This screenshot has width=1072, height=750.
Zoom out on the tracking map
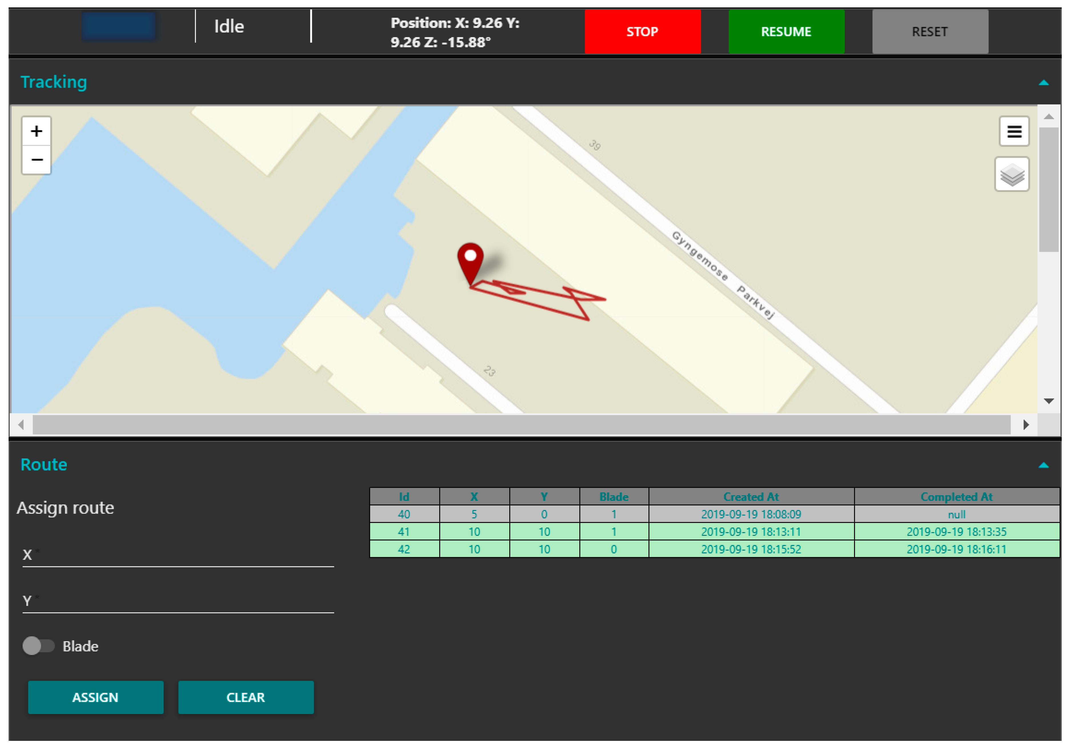[36, 160]
